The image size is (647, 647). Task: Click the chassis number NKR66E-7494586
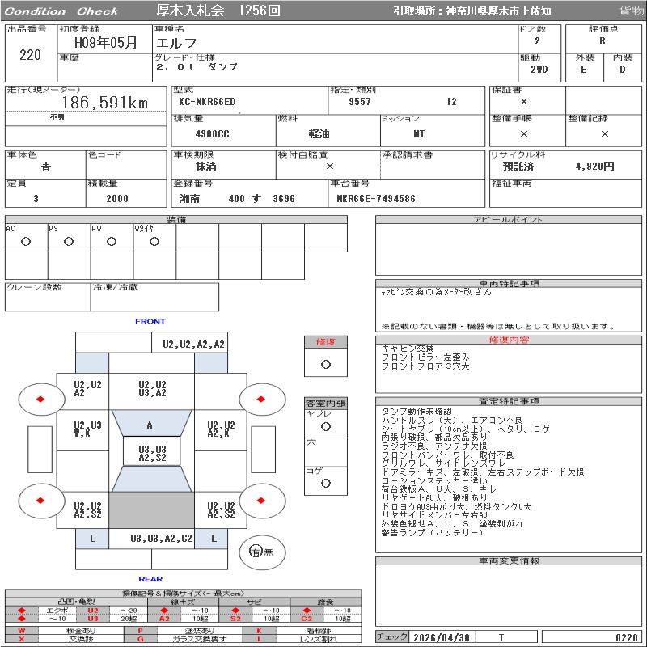pyautogui.click(x=376, y=199)
